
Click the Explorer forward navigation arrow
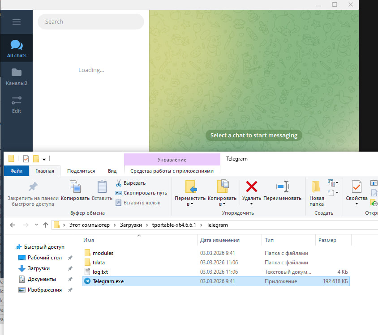(26, 225)
